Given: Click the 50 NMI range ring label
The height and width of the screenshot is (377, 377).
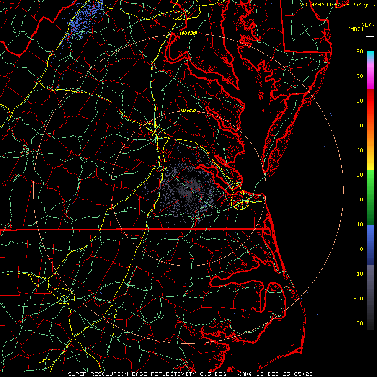Looking at the screenshot, I should tap(188, 111).
